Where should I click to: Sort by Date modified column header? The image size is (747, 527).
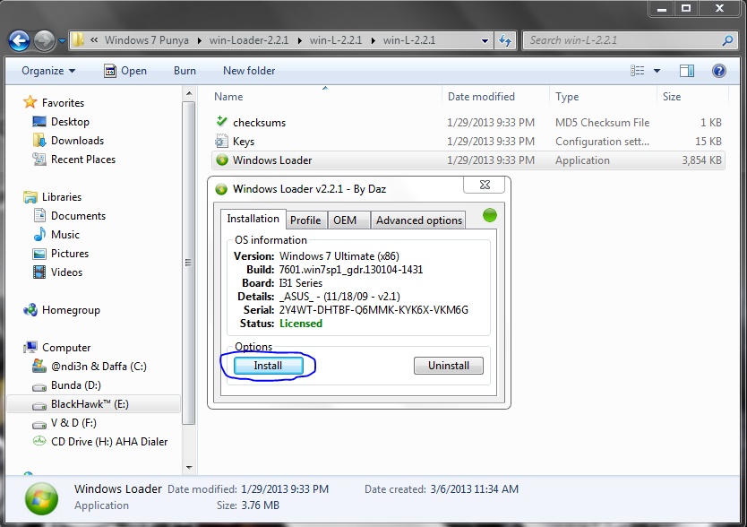coord(481,97)
